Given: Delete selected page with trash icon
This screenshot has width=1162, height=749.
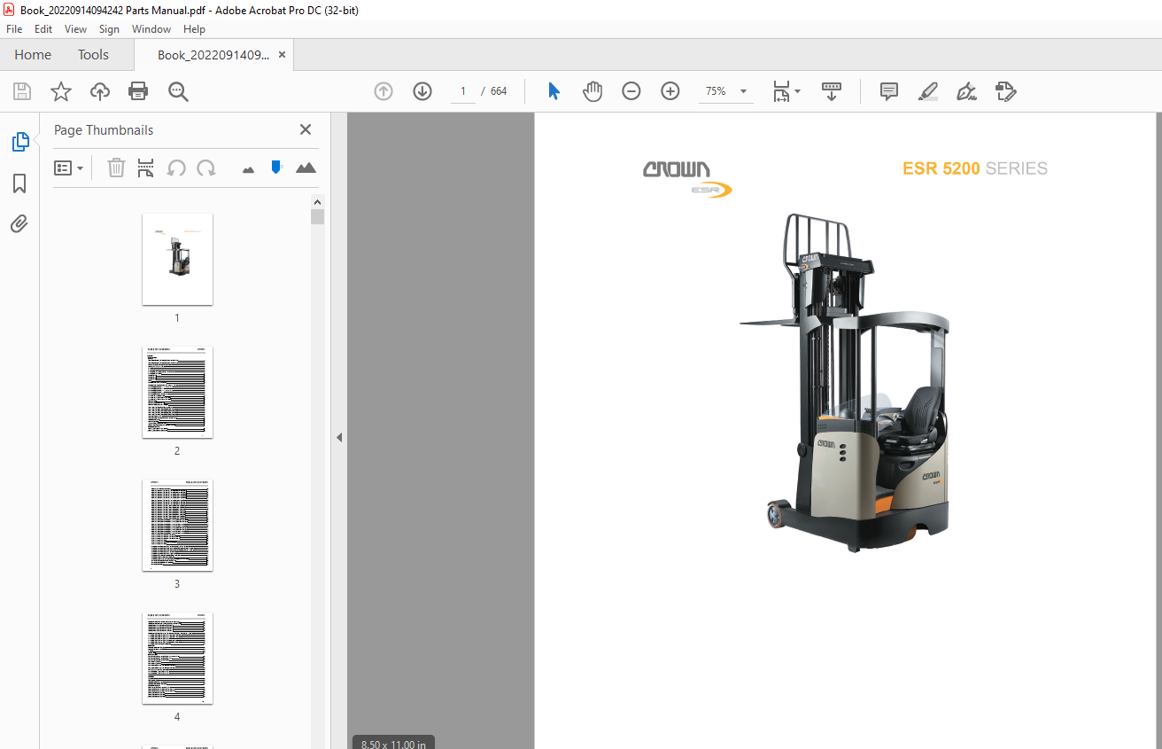Looking at the screenshot, I should pyautogui.click(x=116, y=168).
